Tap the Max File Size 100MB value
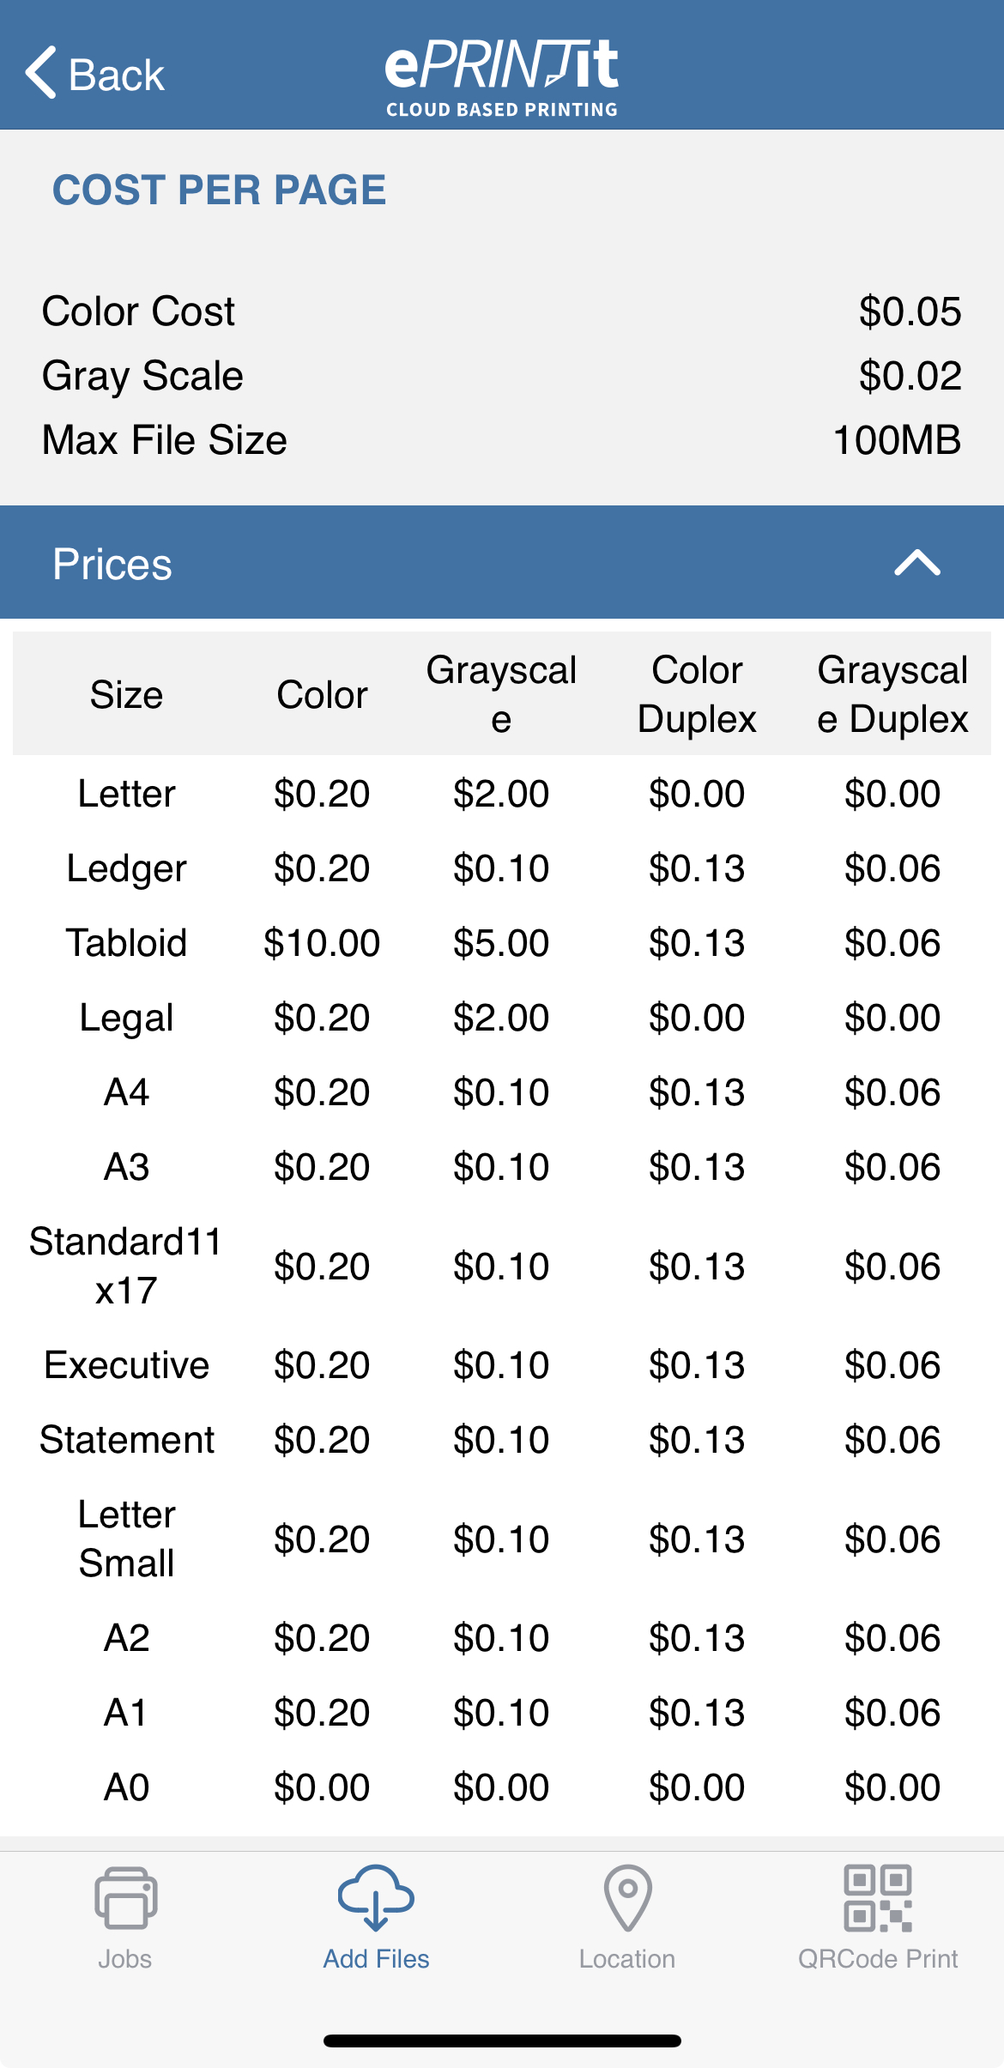Screen dimensions: 1004x2068 pos(898,440)
